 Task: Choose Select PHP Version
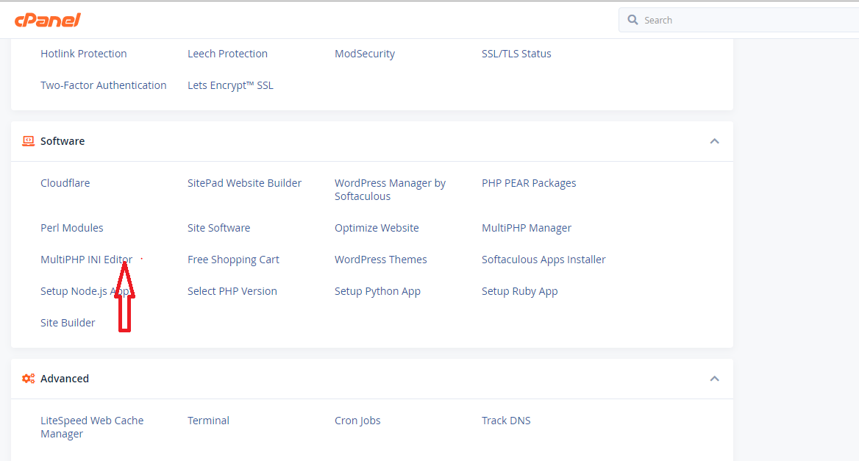(232, 291)
